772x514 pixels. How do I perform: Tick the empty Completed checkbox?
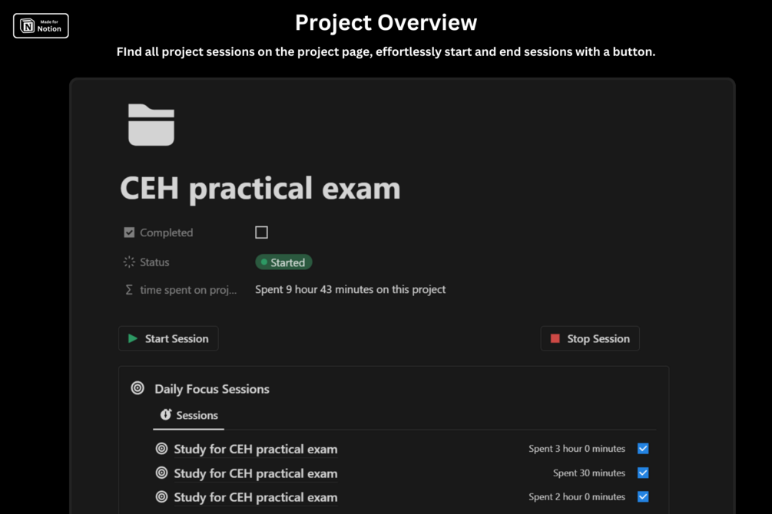[261, 232]
